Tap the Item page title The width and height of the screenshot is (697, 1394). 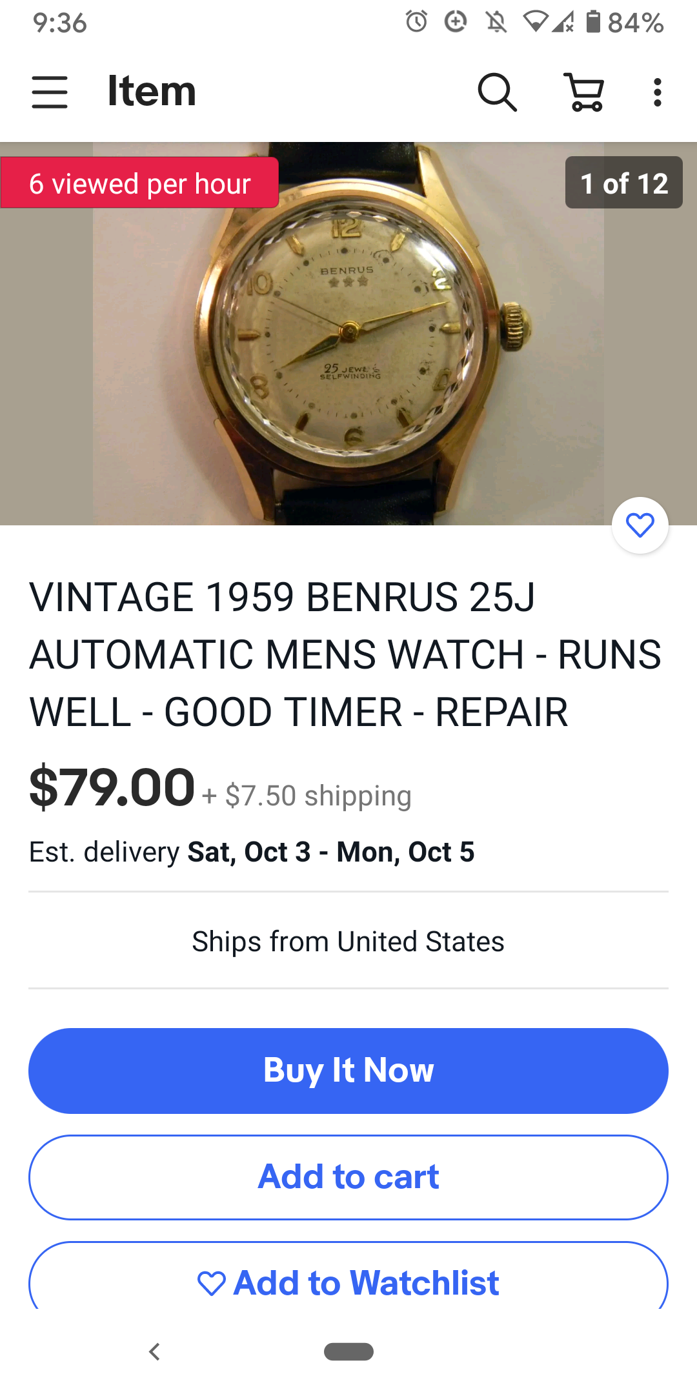[x=152, y=91]
